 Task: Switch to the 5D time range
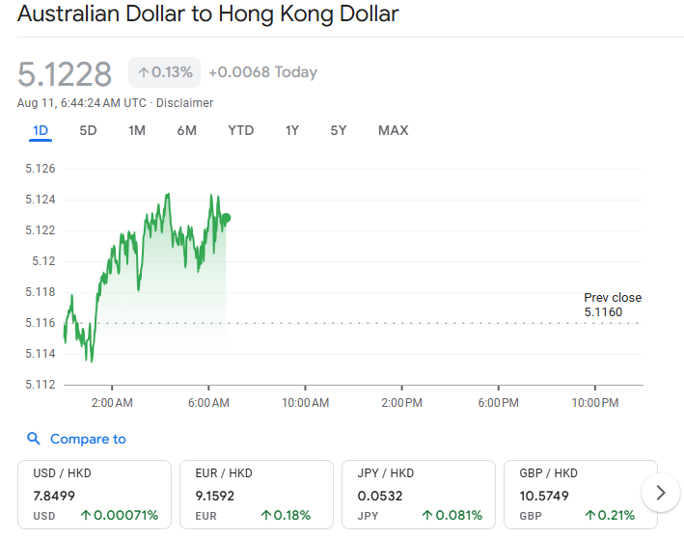click(x=88, y=130)
